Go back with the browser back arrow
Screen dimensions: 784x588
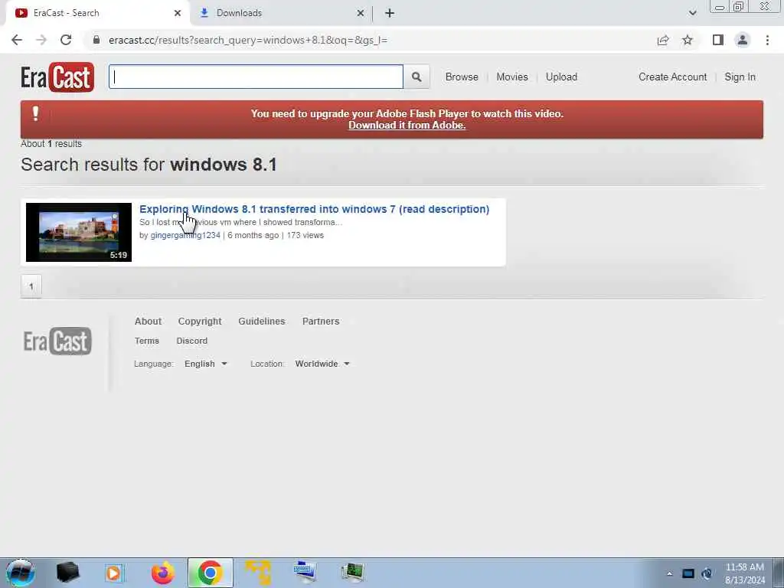click(x=17, y=40)
